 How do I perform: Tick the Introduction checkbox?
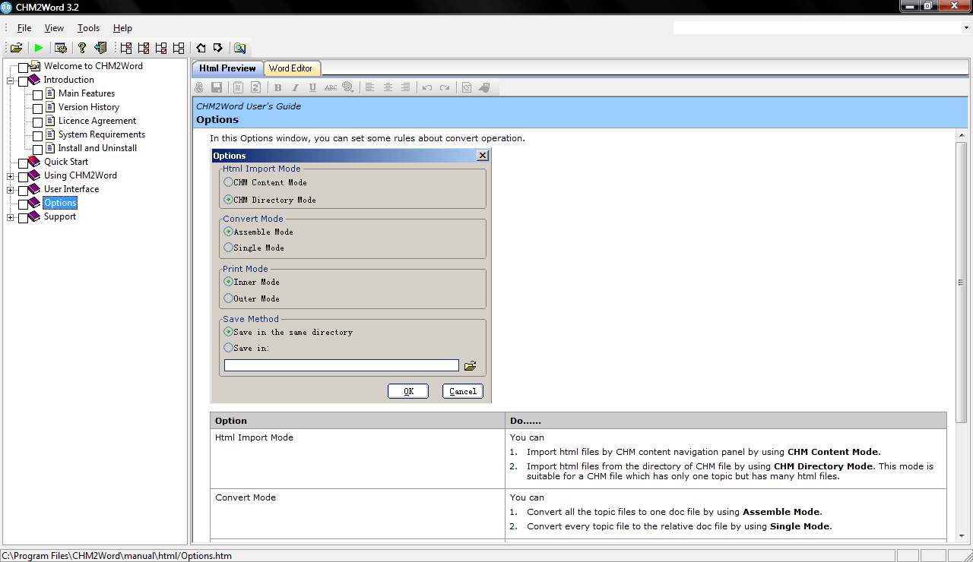tap(23, 81)
